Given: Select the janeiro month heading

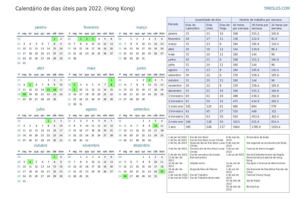Looking at the screenshot, I should [x=40, y=27].
